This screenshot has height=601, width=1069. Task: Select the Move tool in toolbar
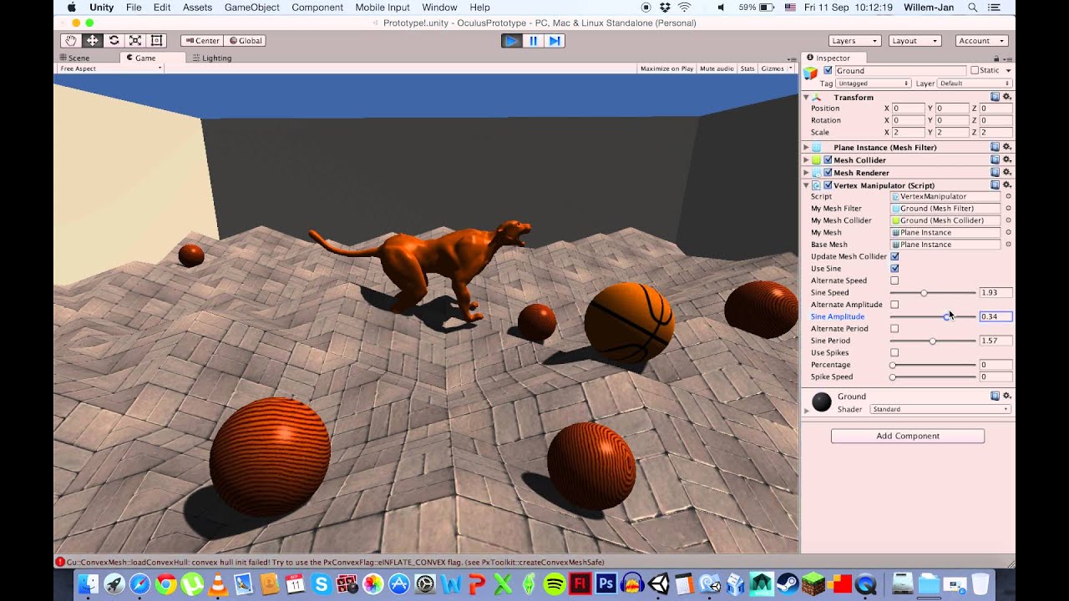(x=92, y=40)
